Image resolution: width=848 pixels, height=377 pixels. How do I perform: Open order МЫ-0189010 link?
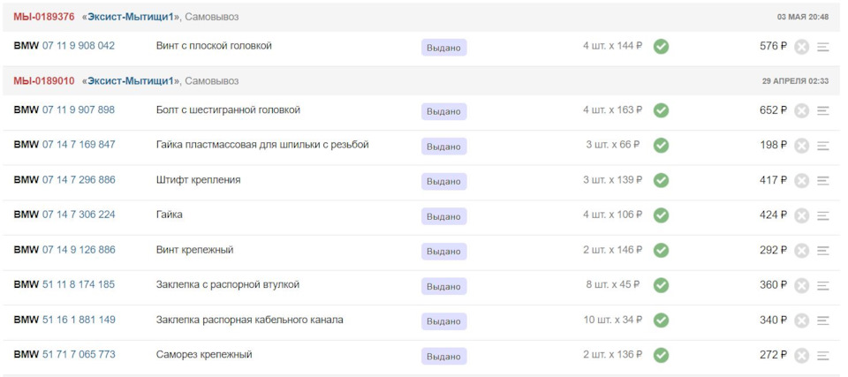(x=44, y=81)
